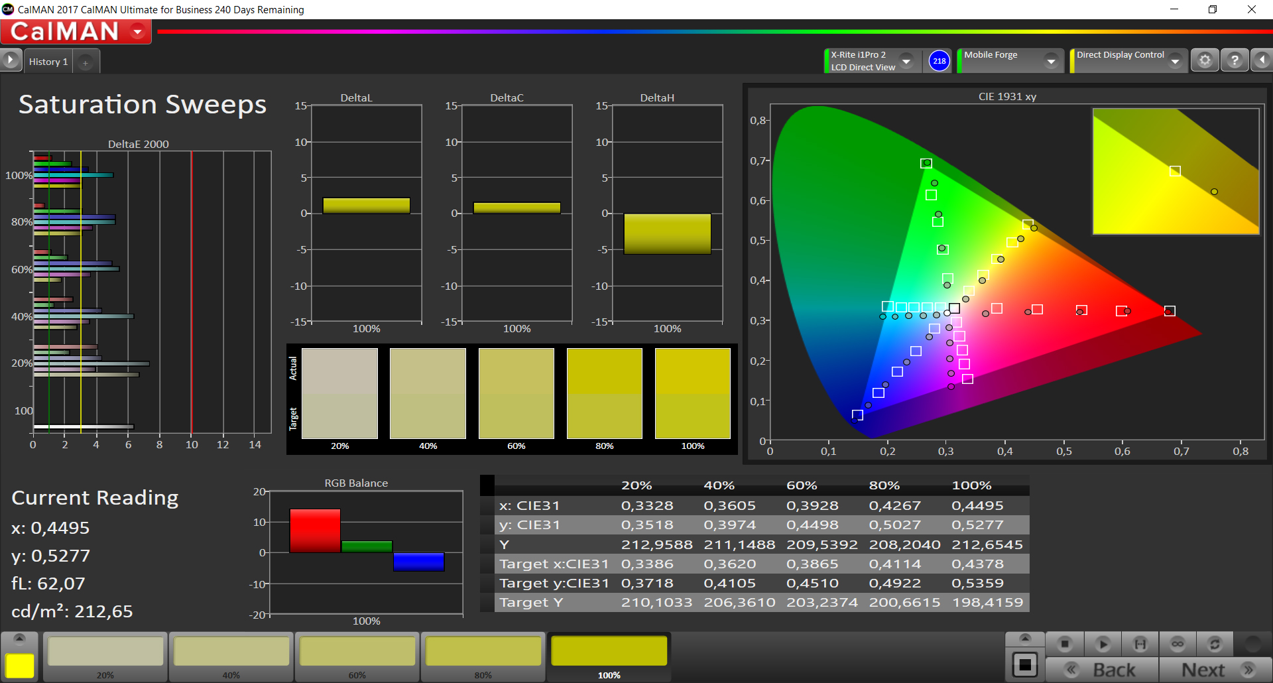Image resolution: width=1273 pixels, height=683 pixels.
Task: Click the play button to read single pattern
Action: coord(1103,644)
